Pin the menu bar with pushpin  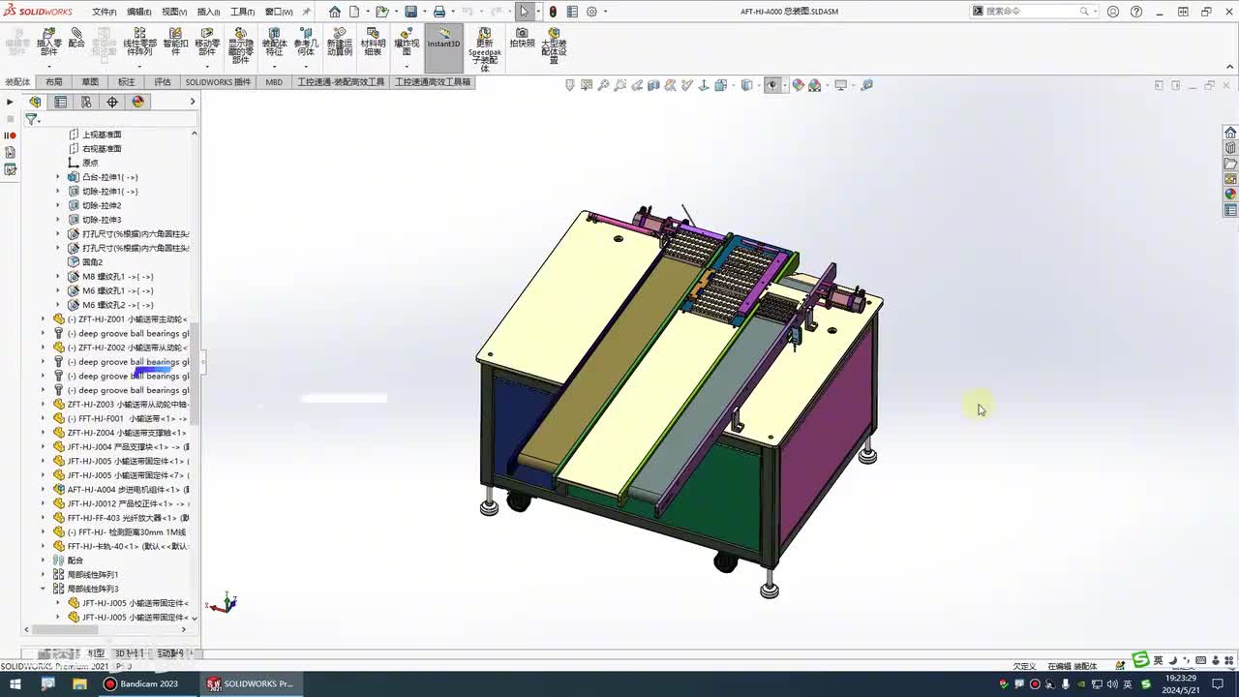click(x=307, y=12)
